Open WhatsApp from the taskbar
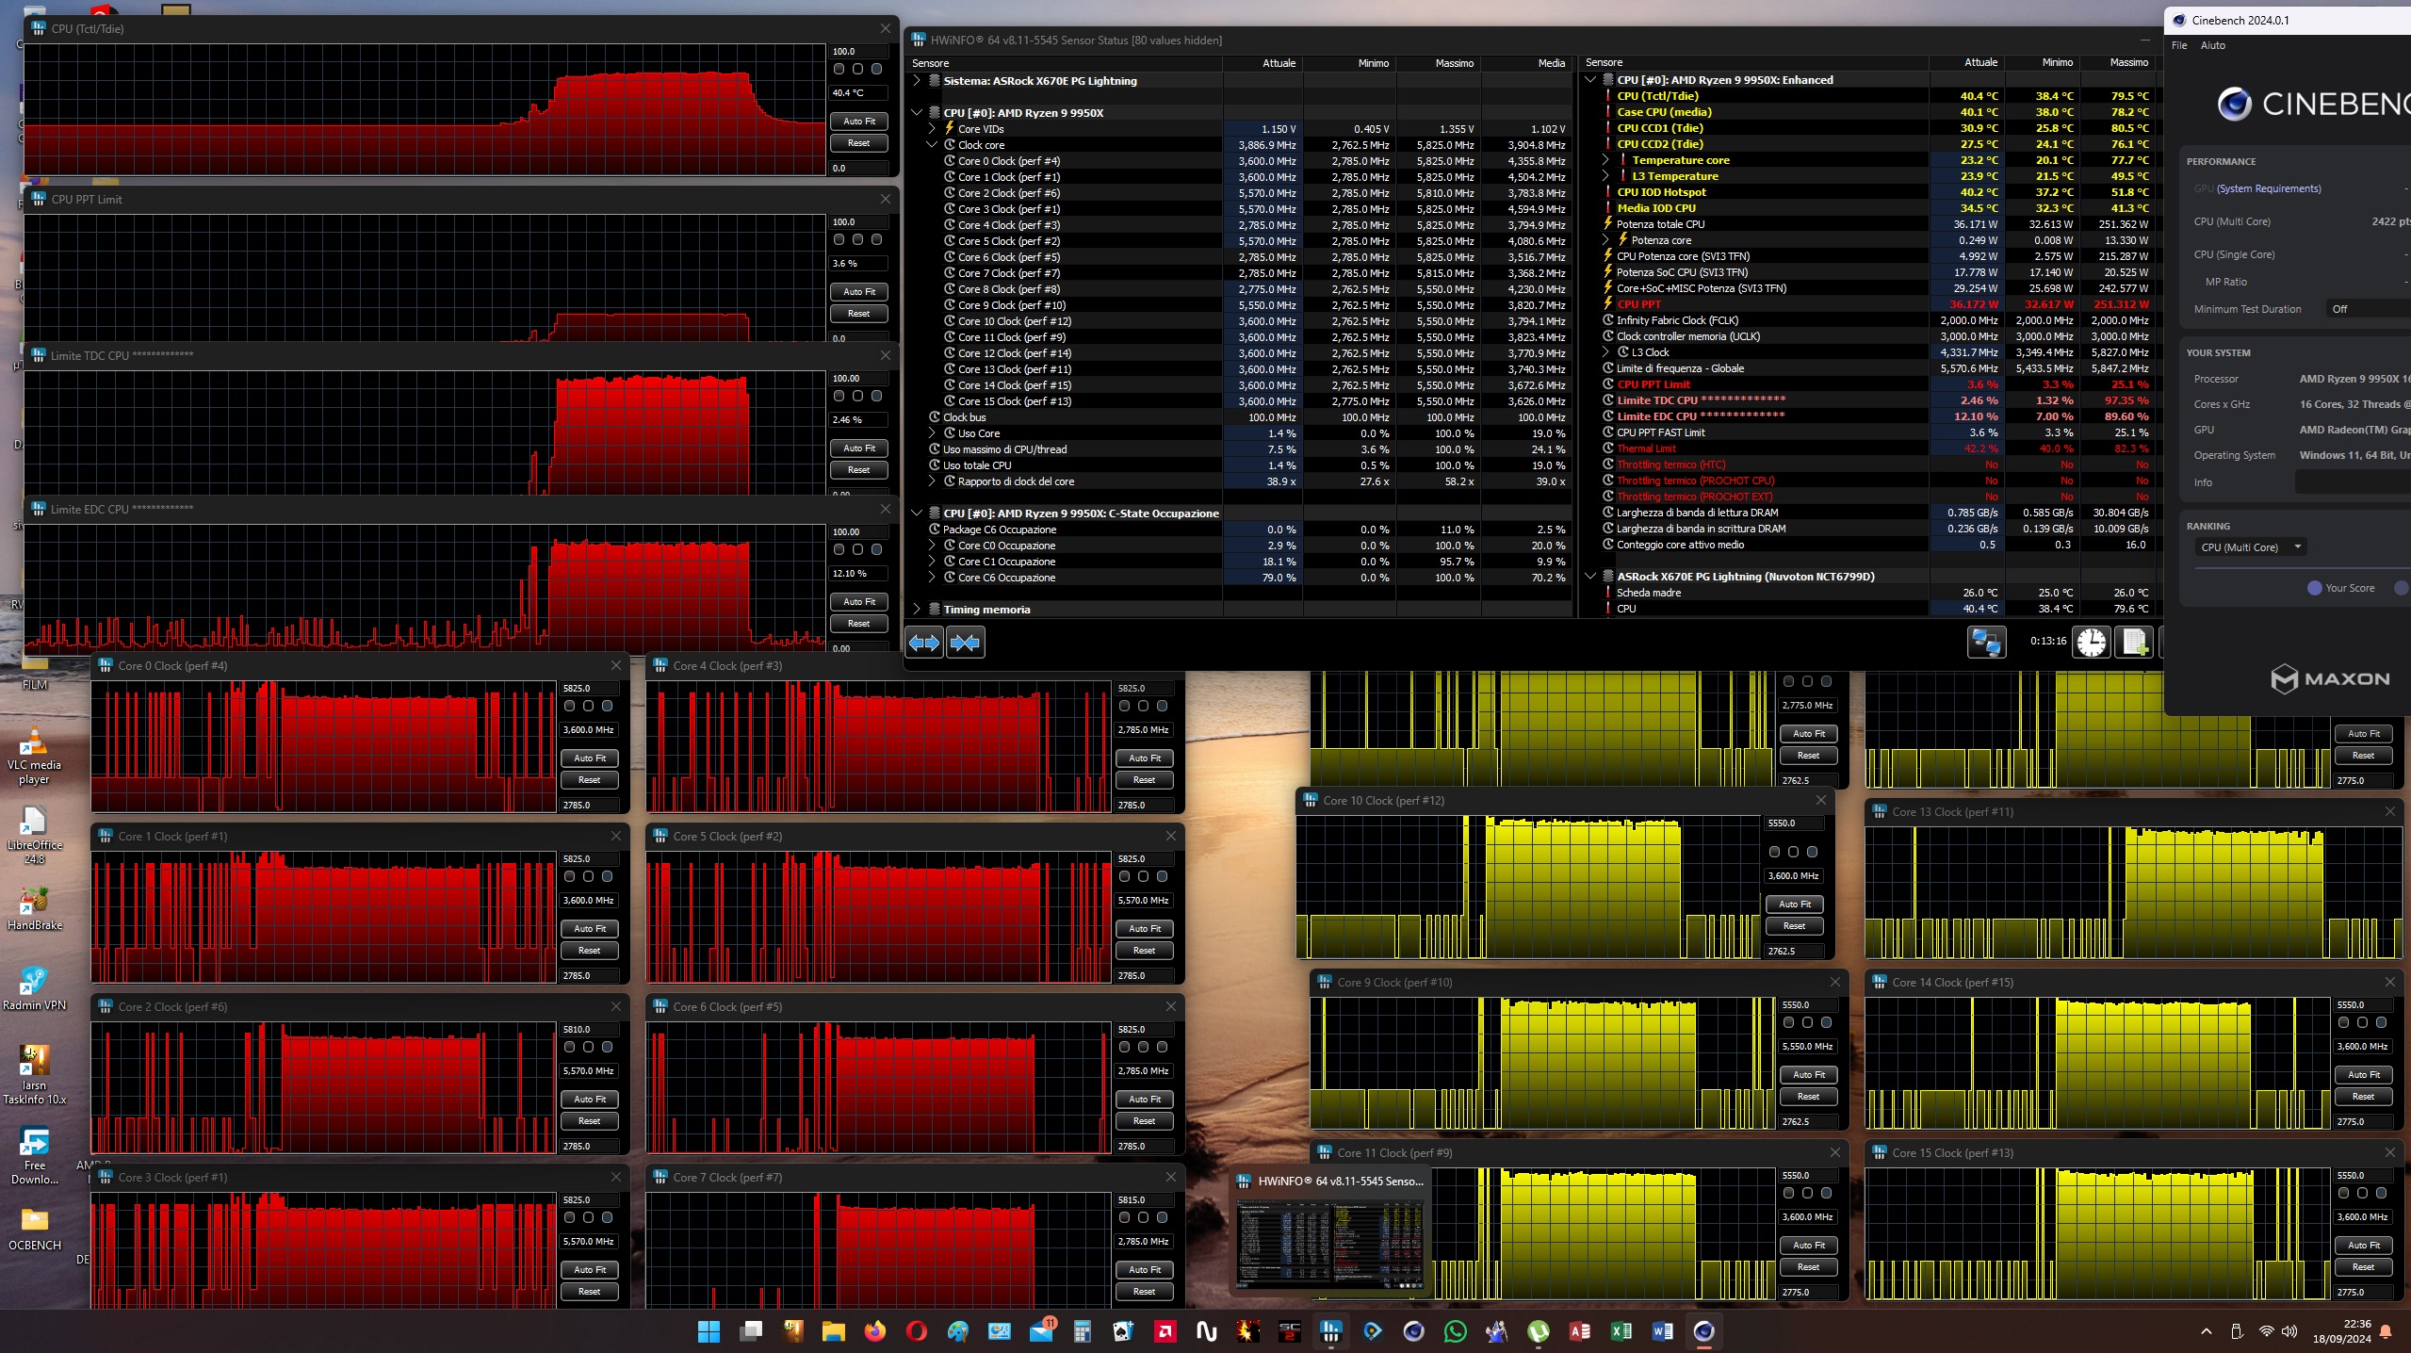 click(x=1456, y=1331)
